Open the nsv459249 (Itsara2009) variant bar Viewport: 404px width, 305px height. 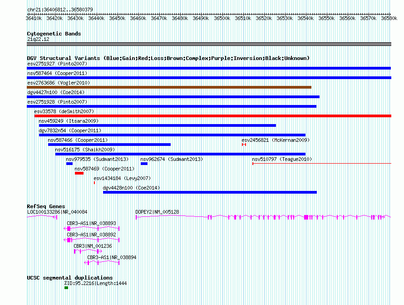tap(158, 125)
